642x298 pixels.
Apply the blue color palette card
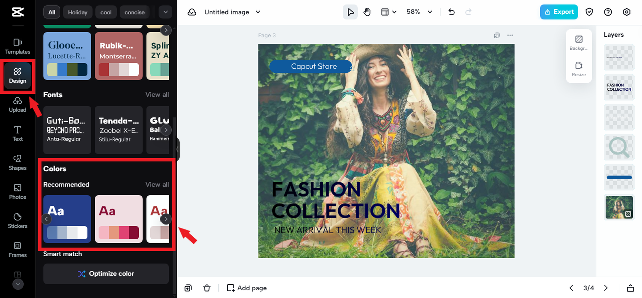67,219
